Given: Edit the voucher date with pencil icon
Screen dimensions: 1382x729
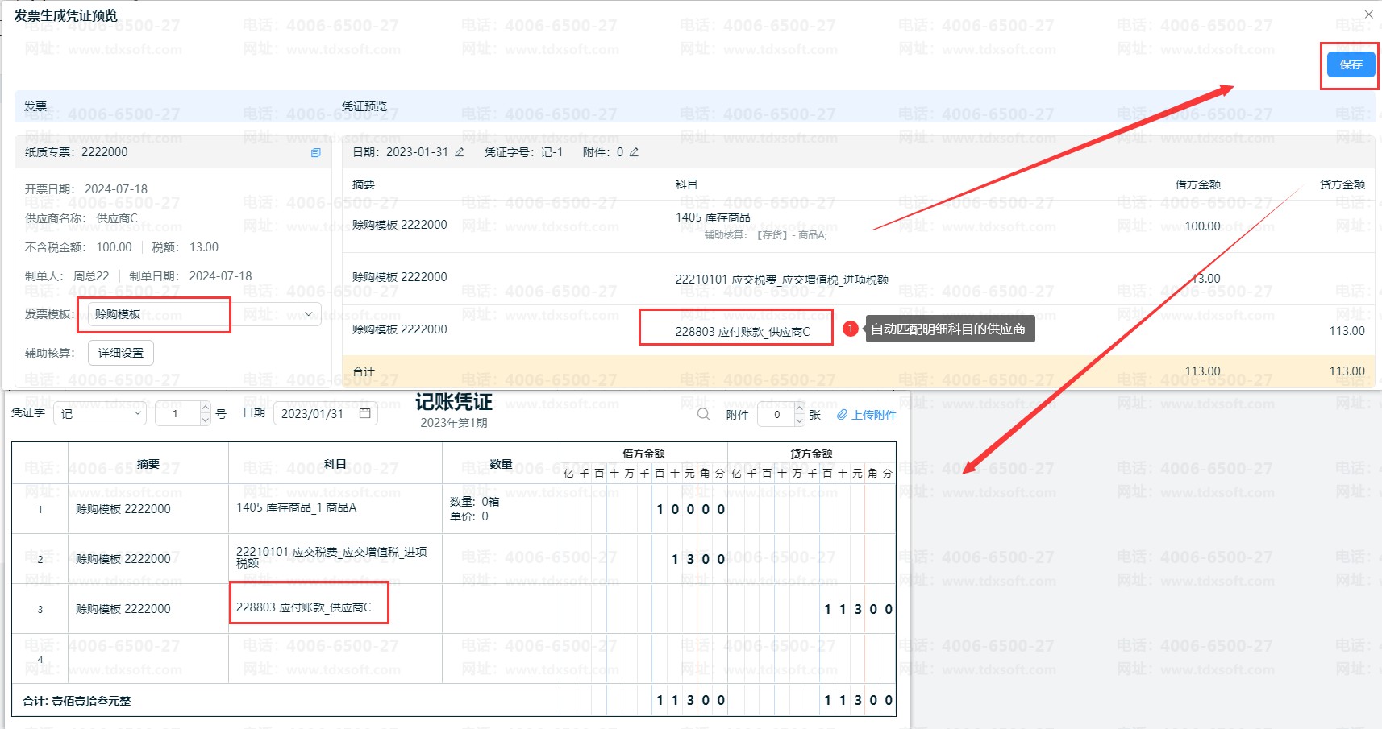Looking at the screenshot, I should point(460,152).
